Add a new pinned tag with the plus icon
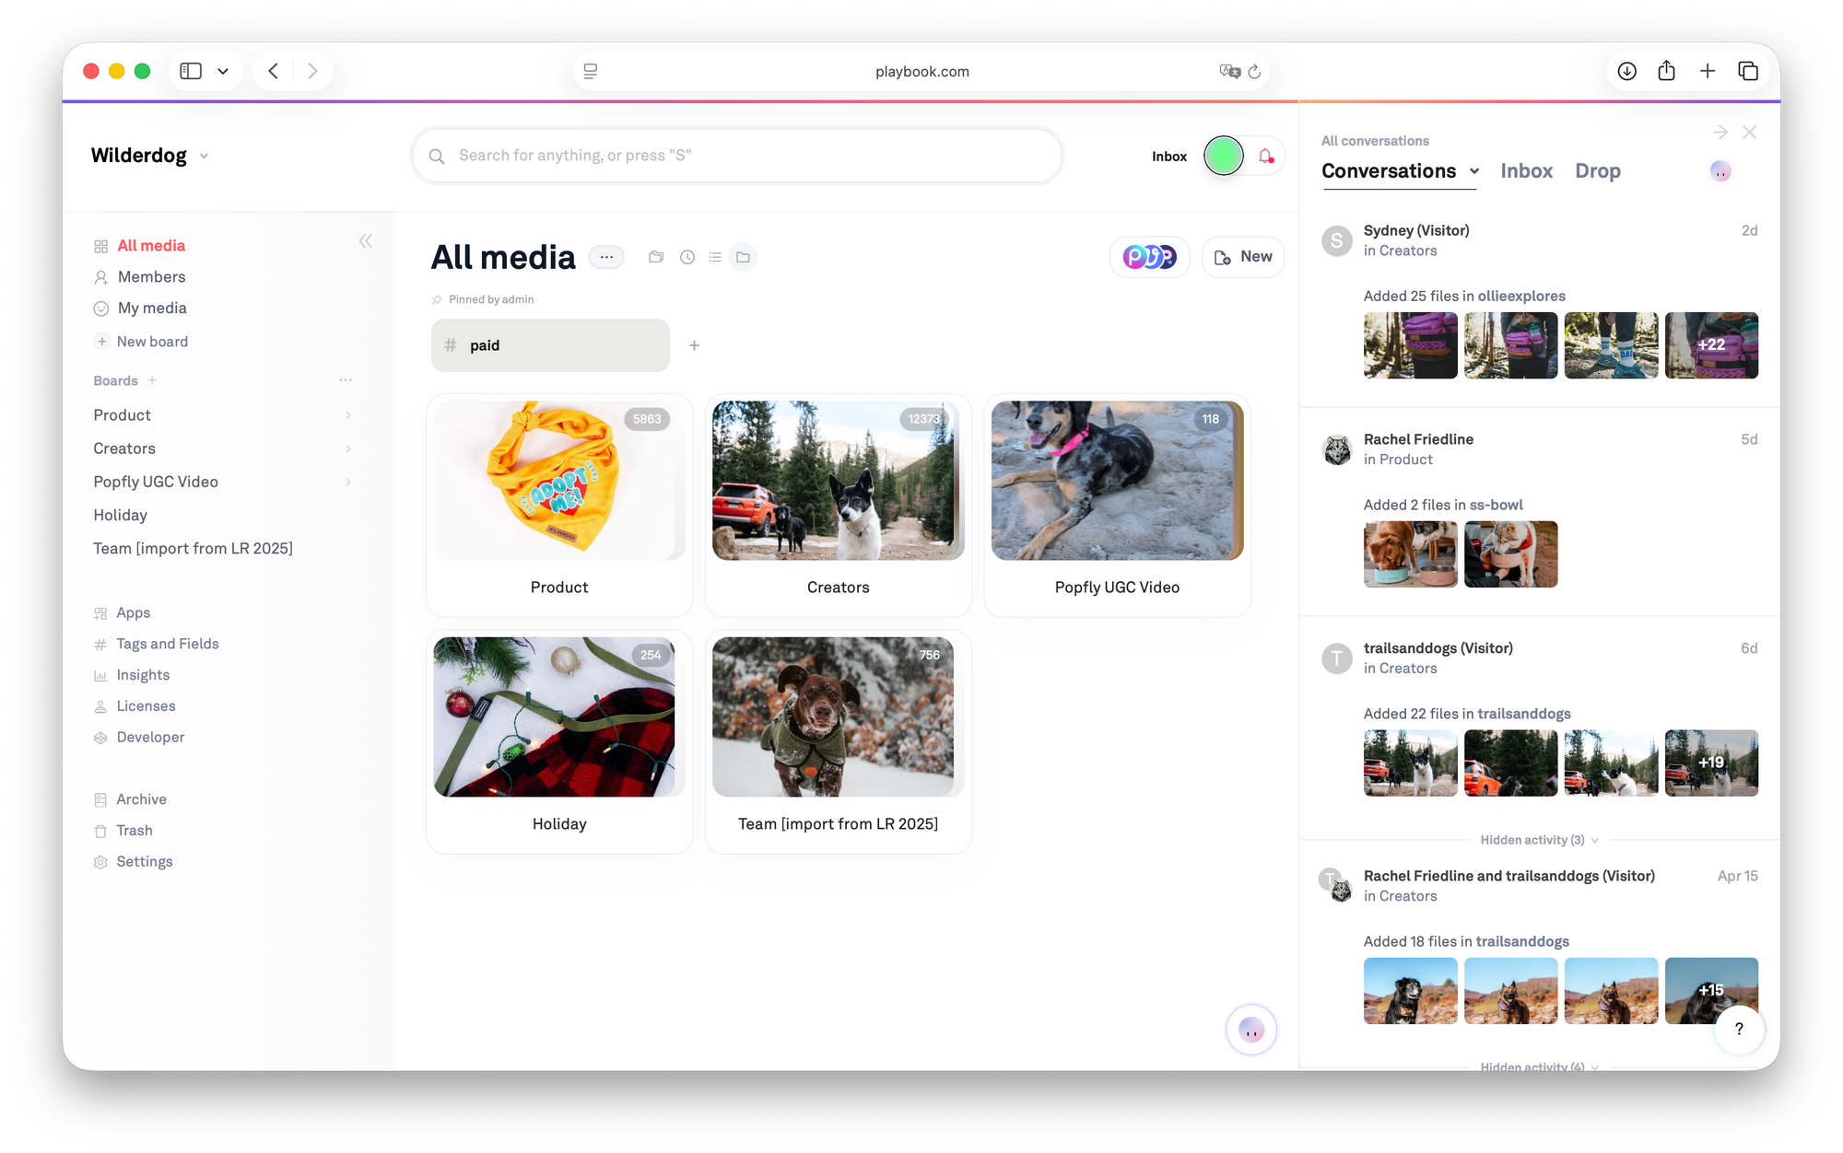The width and height of the screenshot is (1843, 1153). pyautogui.click(x=694, y=345)
